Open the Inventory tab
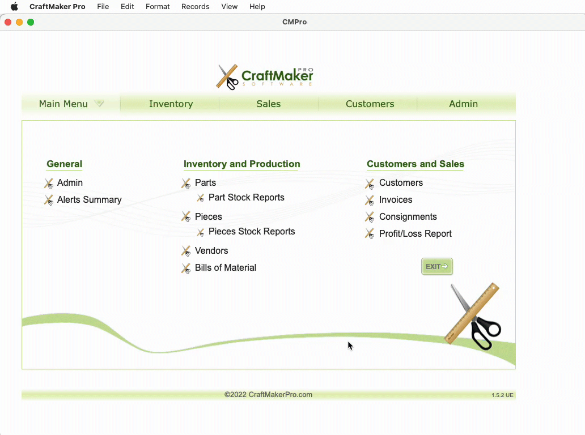 click(171, 104)
